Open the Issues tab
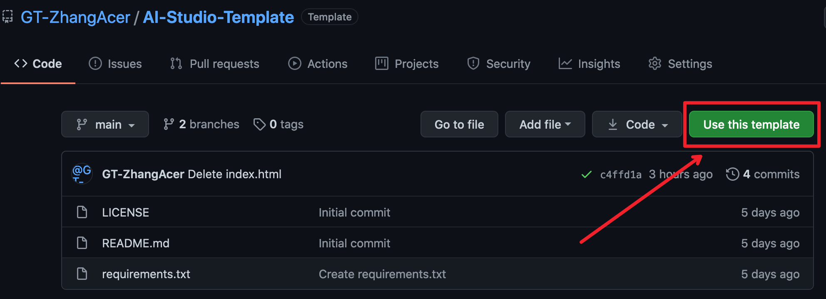Image resolution: width=826 pixels, height=299 pixels. (115, 64)
